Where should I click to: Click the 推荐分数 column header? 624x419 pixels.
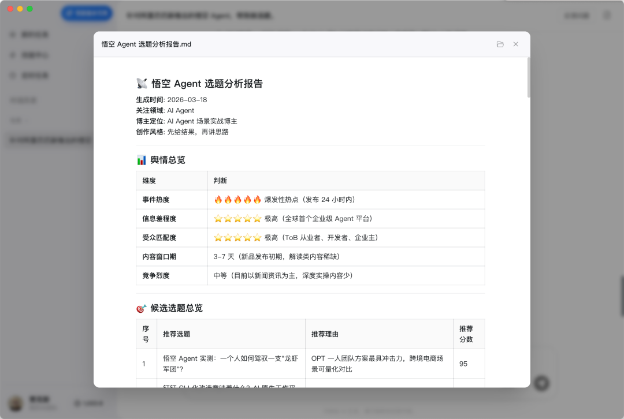click(x=466, y=334)
